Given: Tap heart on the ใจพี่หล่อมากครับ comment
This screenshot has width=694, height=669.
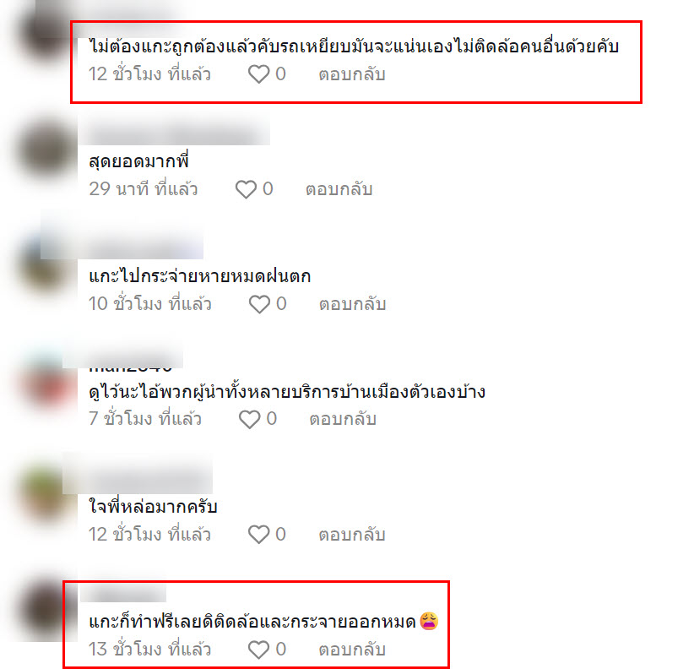Looking at the screenshot, I should click(x=258, y=535).
